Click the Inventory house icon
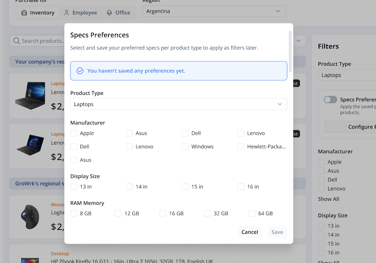The image size is (376, 263). 24,13
